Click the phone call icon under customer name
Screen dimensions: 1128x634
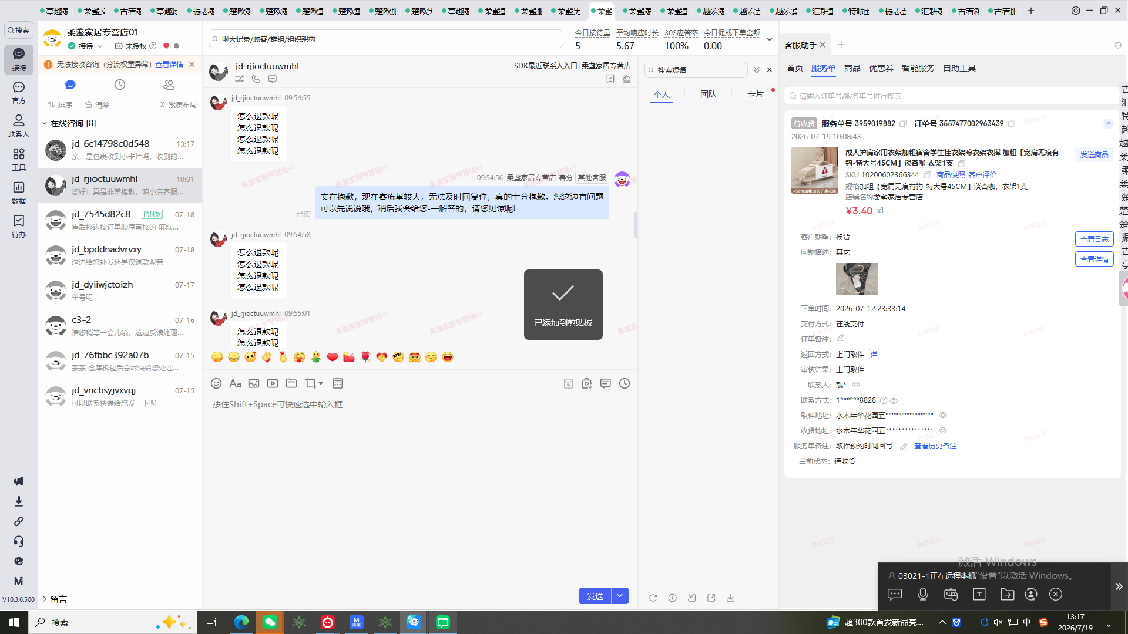click(256, 79)
